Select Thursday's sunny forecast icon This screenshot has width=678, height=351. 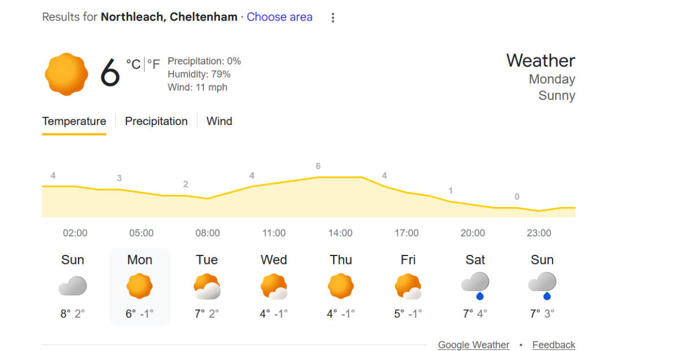tap(341, 286)
